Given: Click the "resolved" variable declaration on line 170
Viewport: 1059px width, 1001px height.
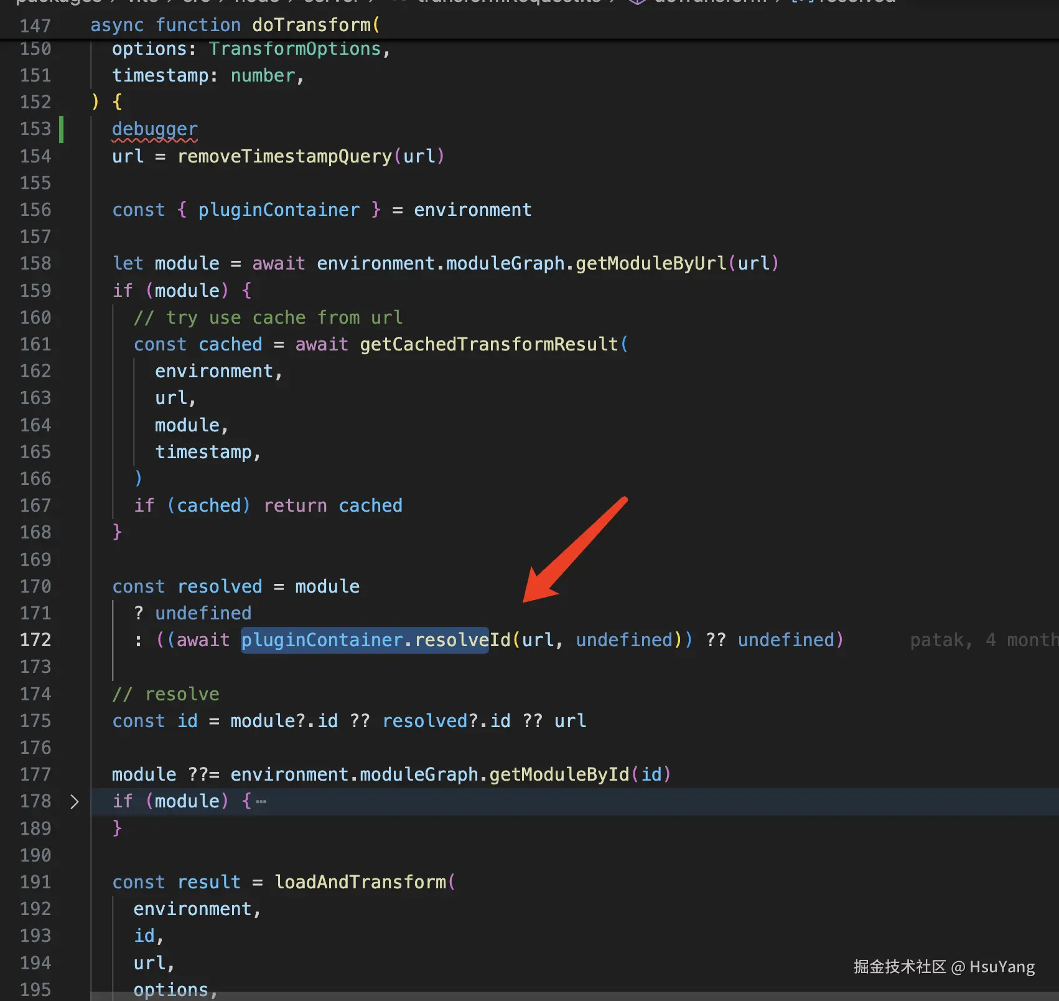Looking at the screenshot, I should (x=220, y=586).
